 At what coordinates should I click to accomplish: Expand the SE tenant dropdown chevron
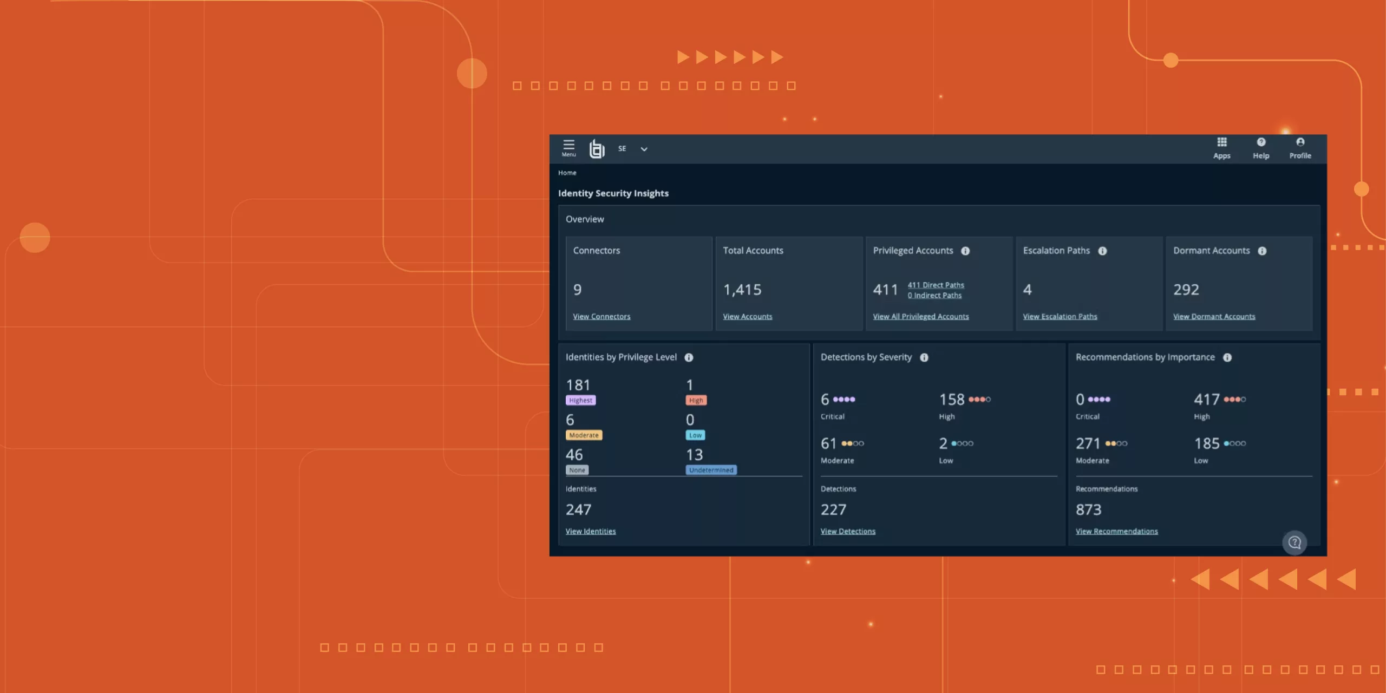tap(644, 149)
